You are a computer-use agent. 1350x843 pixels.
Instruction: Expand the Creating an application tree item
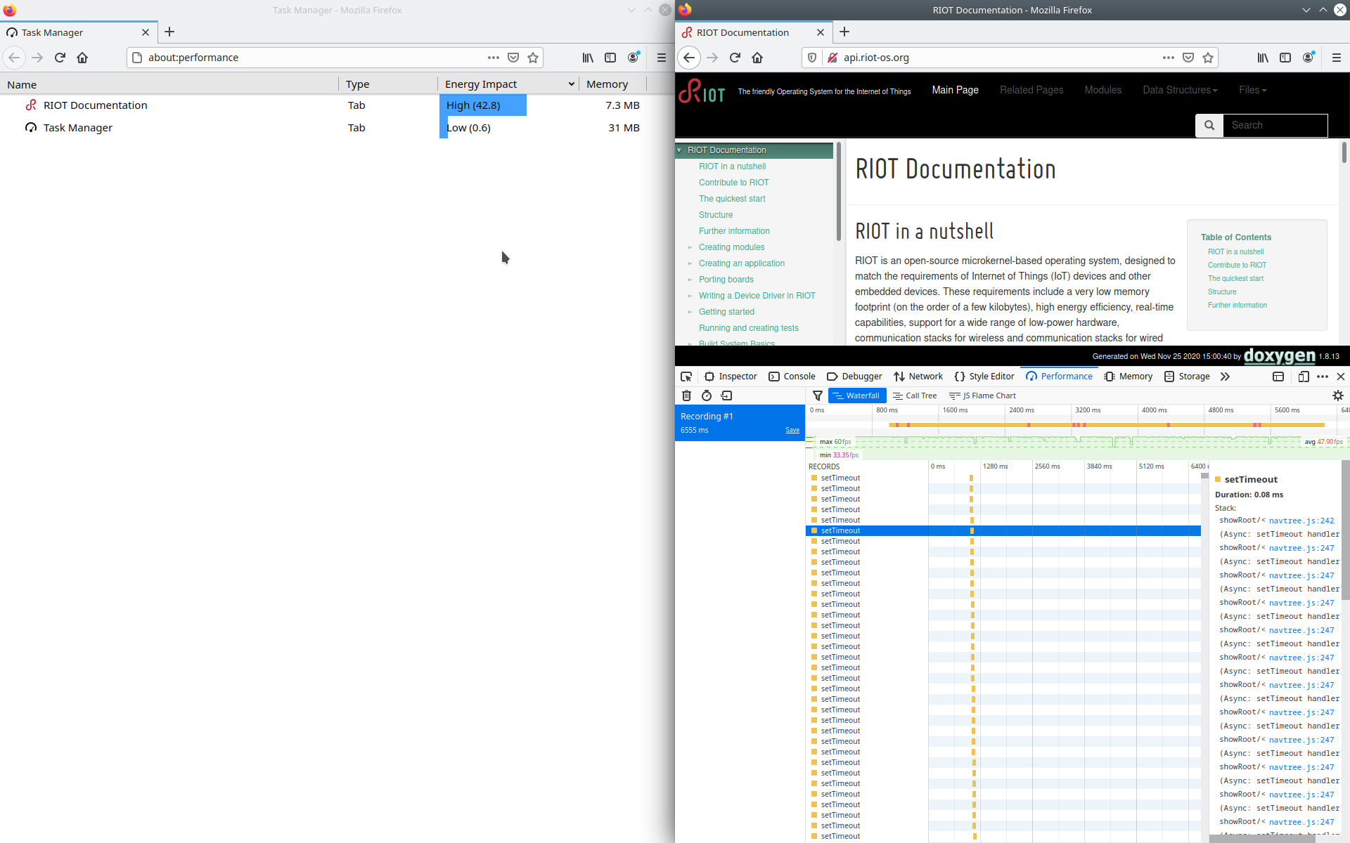click(x=690, y=263)
